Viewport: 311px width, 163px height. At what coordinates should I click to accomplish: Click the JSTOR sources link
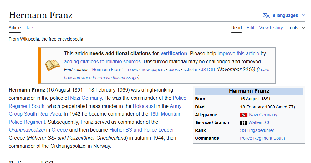208,70
